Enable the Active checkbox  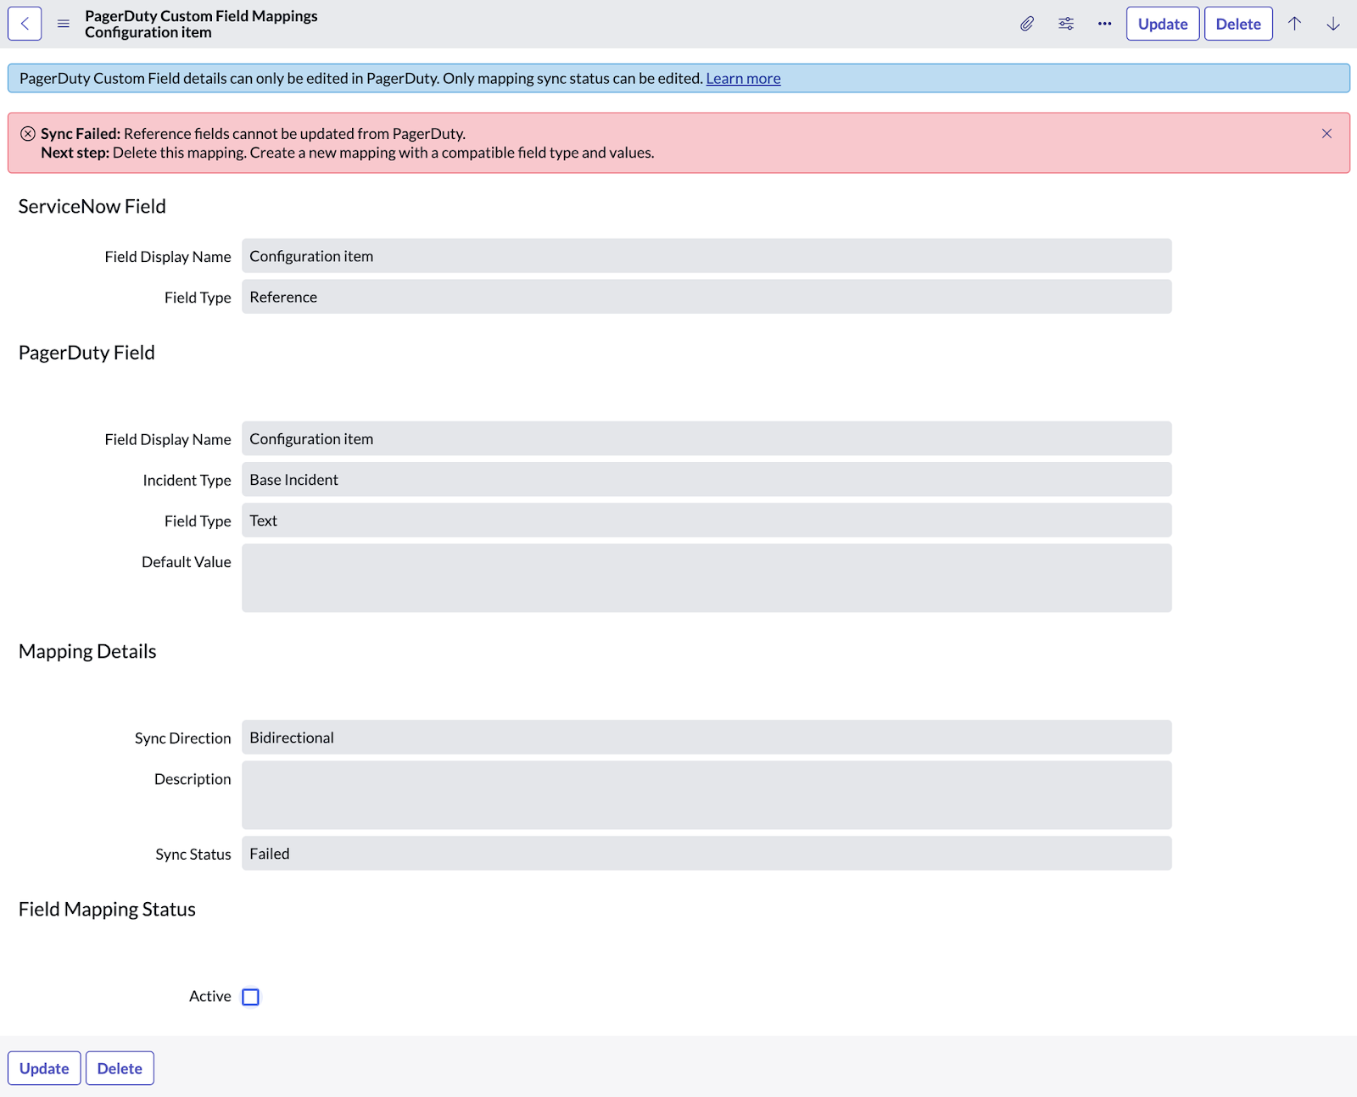(x=250, y=997)
